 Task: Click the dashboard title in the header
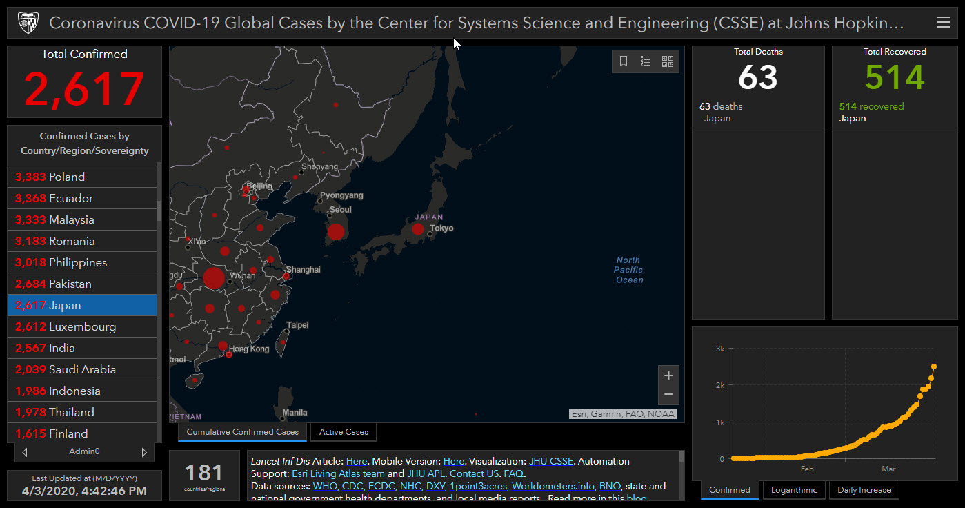click(x=477, y=23)
